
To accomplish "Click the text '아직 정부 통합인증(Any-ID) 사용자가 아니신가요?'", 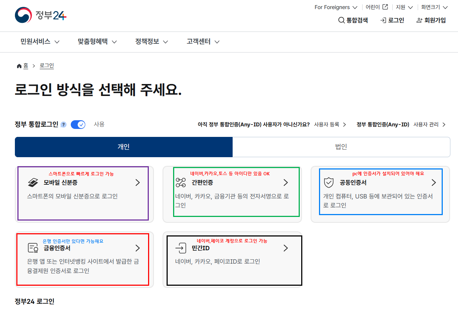I will pyautogui.click(x=254, y=125).
